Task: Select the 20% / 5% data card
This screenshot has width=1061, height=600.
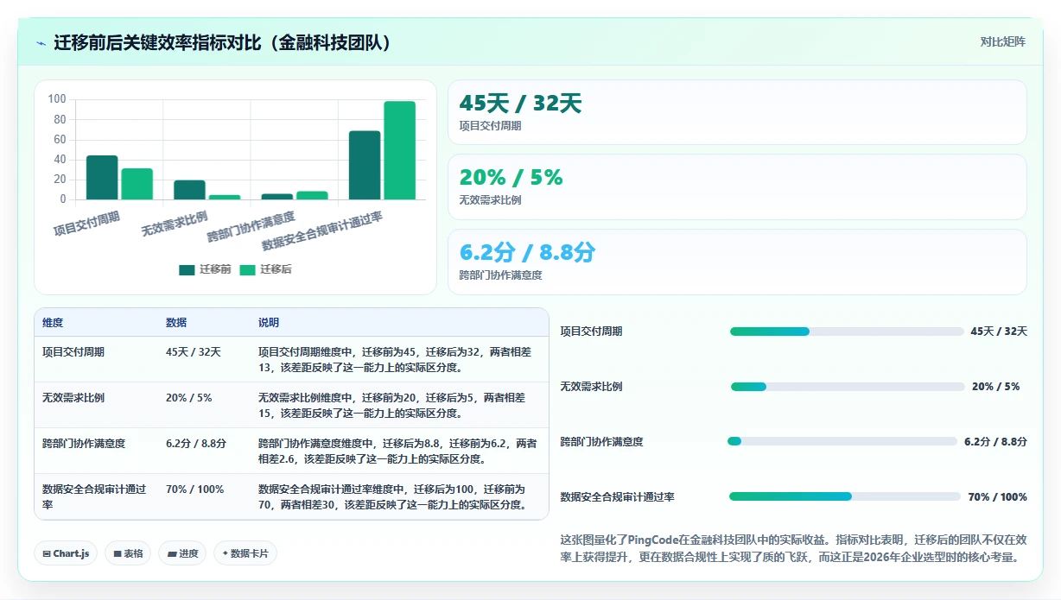Action: pyautogui.click(x=737, y=186)
